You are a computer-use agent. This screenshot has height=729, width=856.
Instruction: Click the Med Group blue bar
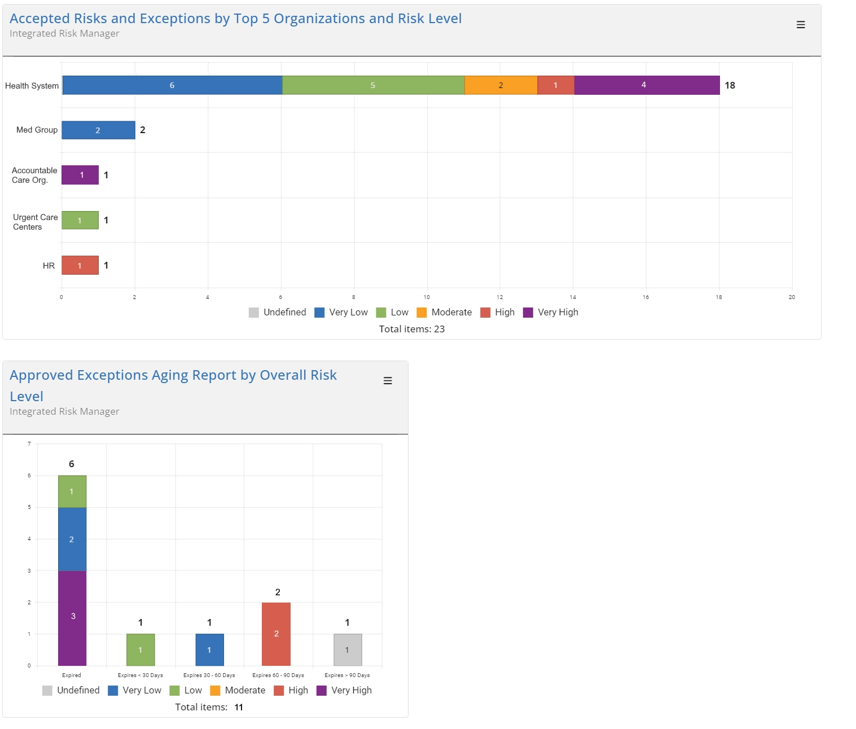[x=98, y=130]
